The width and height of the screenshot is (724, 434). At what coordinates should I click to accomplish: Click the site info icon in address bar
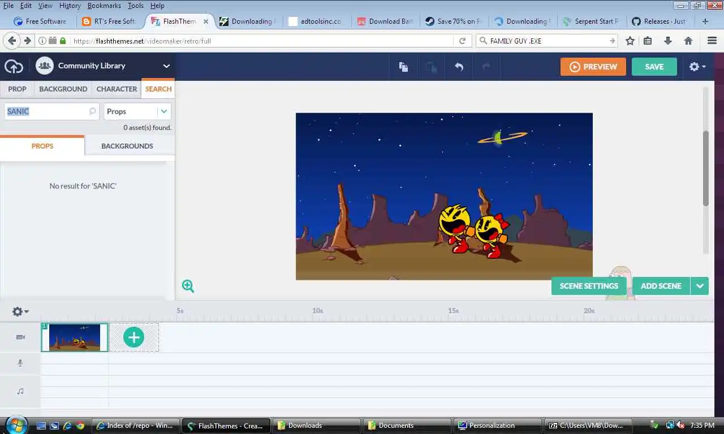[42, 41]
